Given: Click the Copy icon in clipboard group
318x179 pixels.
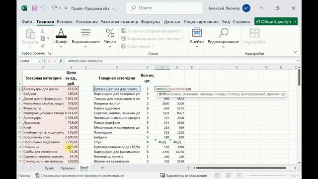Looking at the screenshot, I should (x=42, y=38).
